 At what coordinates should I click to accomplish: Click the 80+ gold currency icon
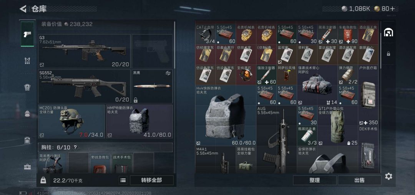[x=377, y=9]
